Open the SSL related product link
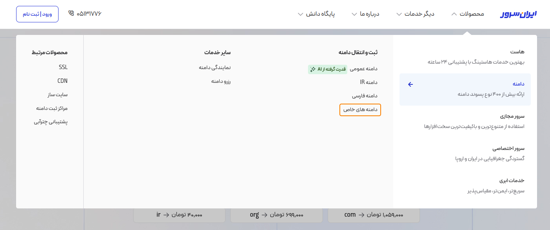The height and width of the screenshot is (230, 550). pos(63,67)
